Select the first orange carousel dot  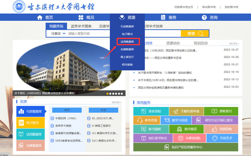[x=107, y=94]
